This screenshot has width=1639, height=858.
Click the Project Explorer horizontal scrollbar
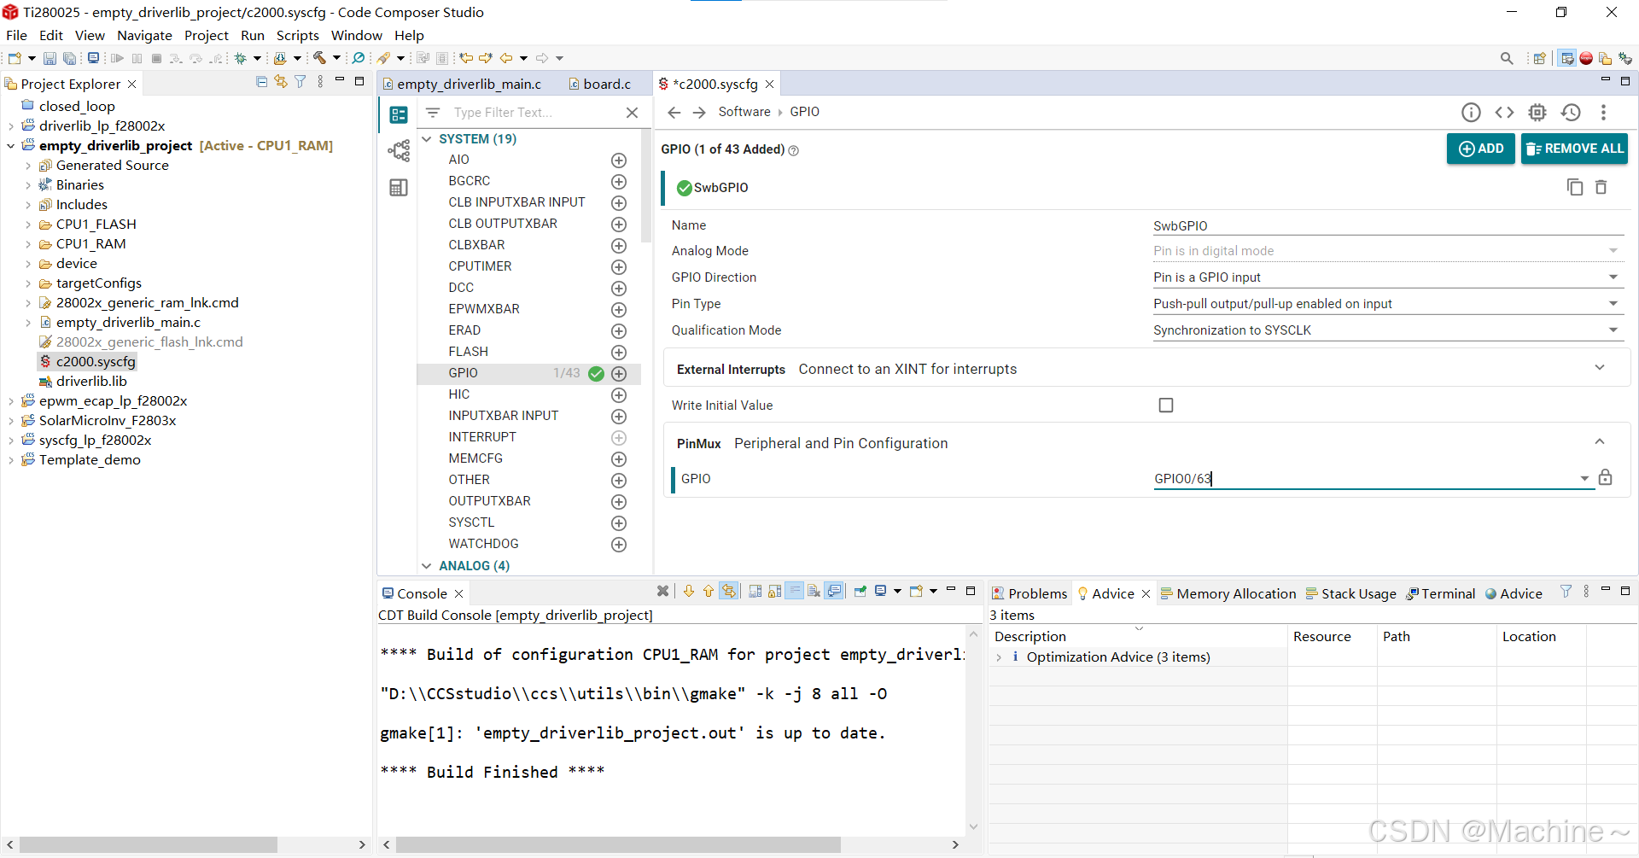149,844
